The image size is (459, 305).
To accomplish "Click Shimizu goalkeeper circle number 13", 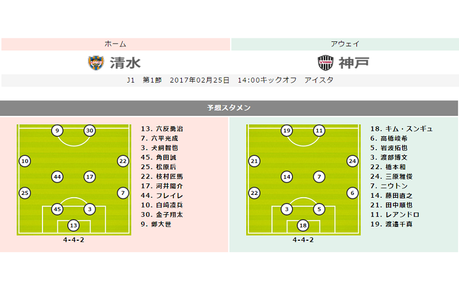I will coord(73,225).
